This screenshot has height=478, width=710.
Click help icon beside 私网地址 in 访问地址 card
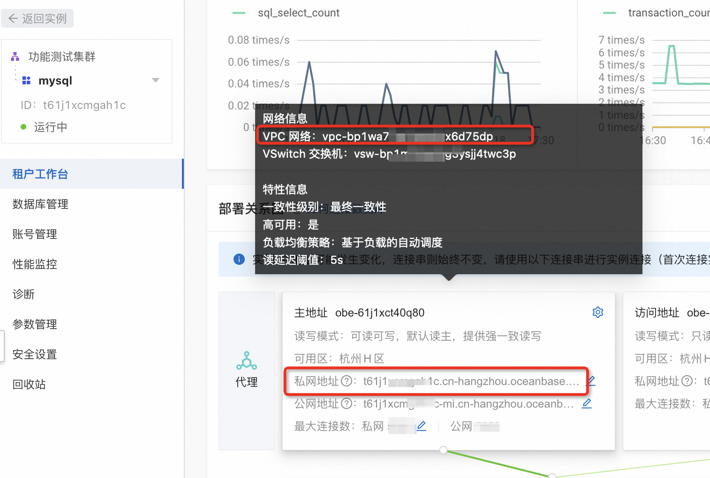pyautogui.click(x=687, y=381)
